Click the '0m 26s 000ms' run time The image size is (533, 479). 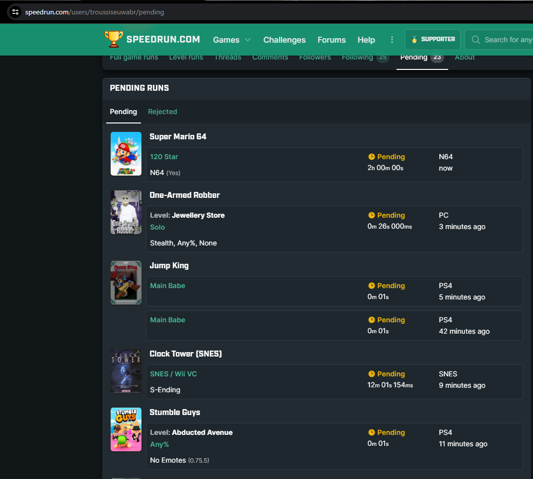[x=390, y=226]
